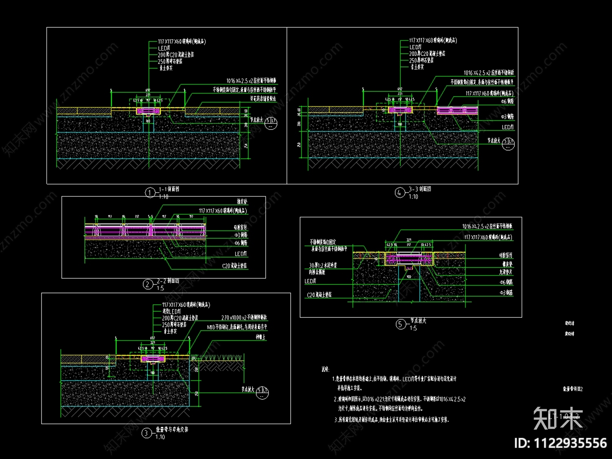Image resolution: width=612 pixels, height=459 pixels.
Task: Select 'C20 混凝土垫层' label in detail 5
Action: coord(319,295)
